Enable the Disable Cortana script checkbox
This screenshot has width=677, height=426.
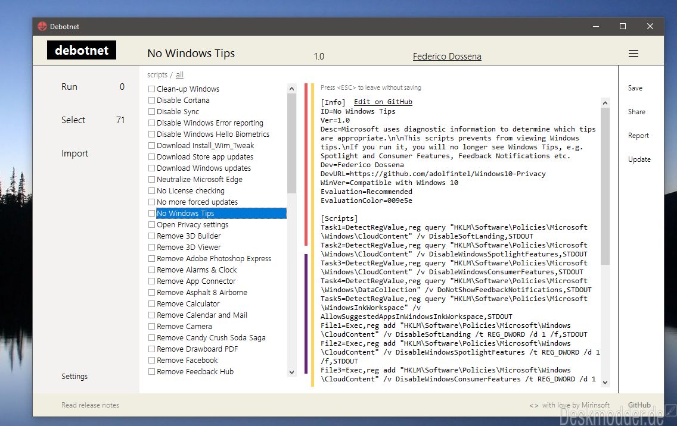coord(151,100)
